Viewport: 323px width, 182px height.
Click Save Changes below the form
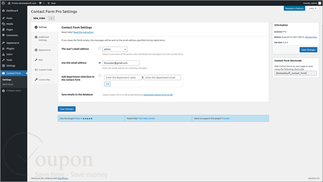[67, 109]
